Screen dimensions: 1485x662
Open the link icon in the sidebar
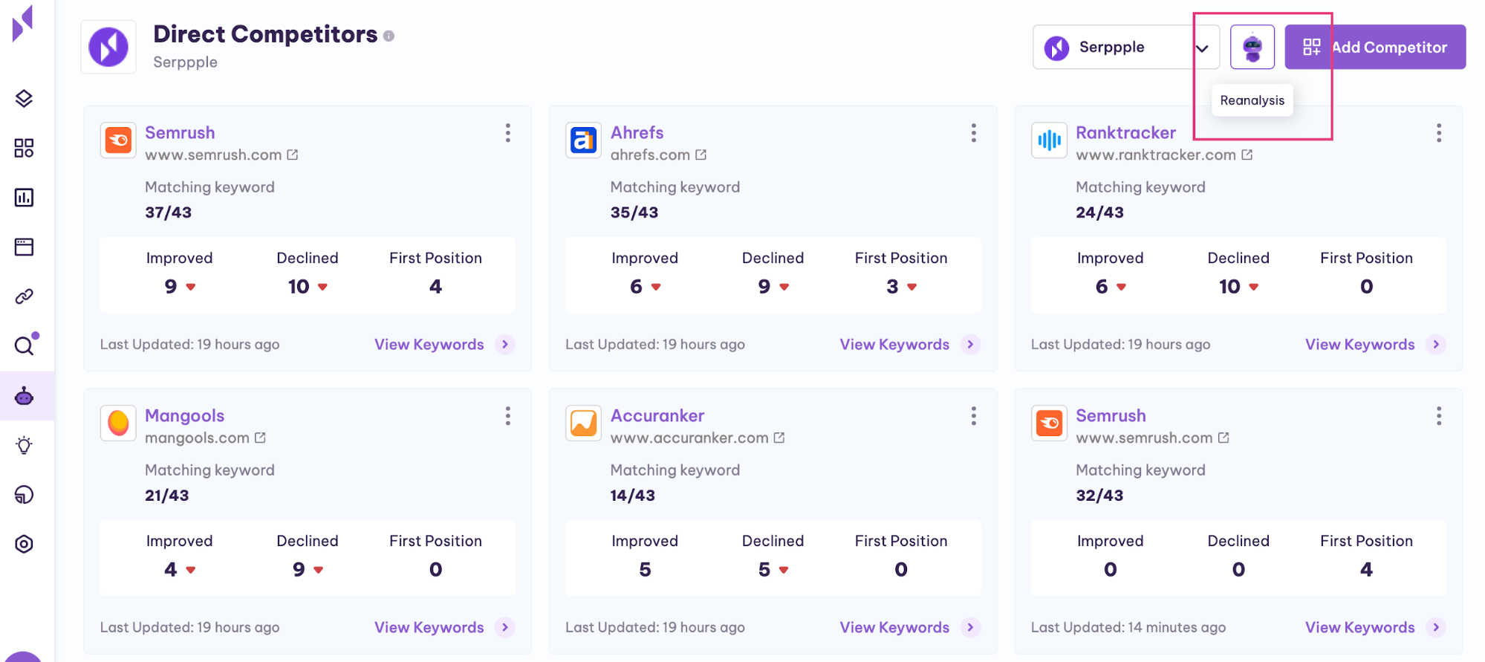pos(24,296)
